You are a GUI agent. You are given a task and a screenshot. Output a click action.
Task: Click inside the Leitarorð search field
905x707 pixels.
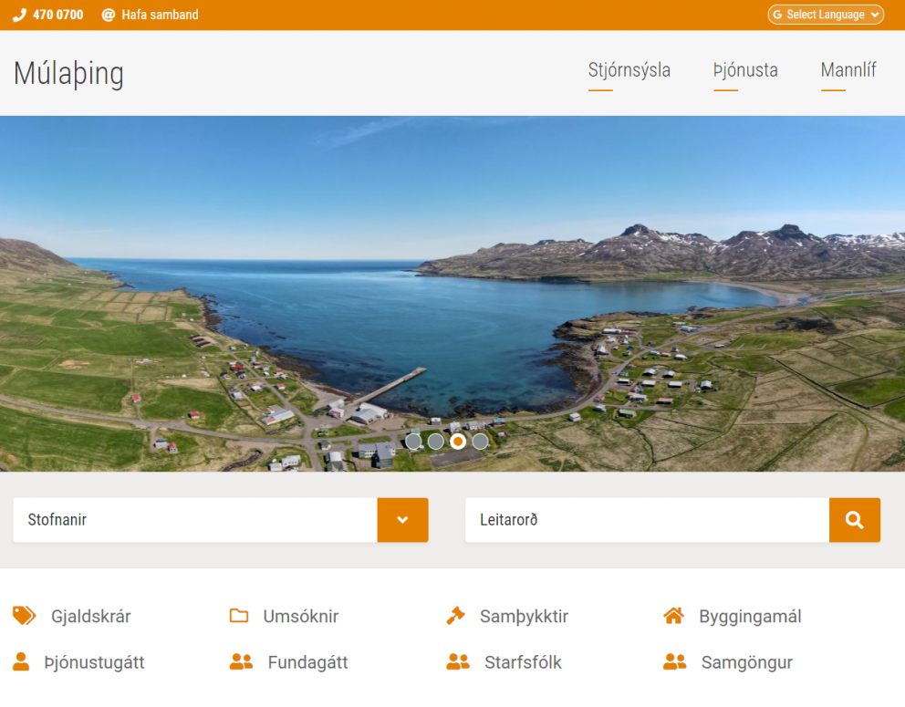tap(639, 520)
